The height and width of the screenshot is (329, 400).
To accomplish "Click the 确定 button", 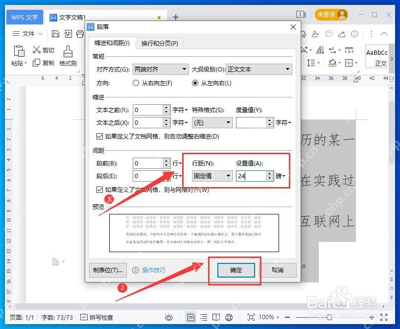I will click(x=236, y=270).
